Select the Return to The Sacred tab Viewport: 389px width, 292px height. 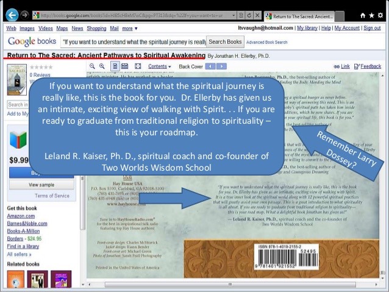pos(299,16)
